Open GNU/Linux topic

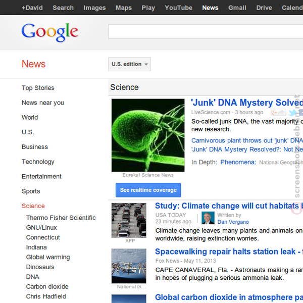pos(41,228)
